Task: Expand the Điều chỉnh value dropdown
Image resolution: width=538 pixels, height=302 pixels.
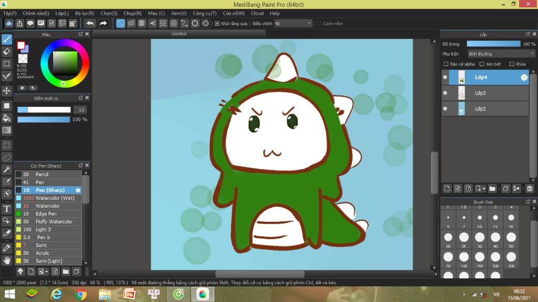Action: pyautogui.click(x=309, y=24)
